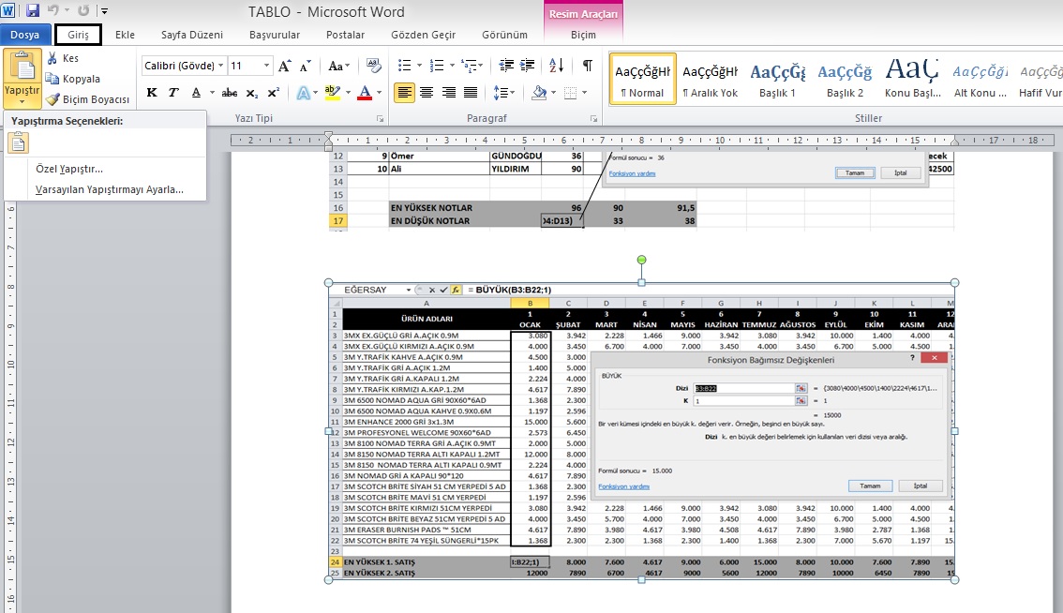Image resolution: width=1063 pixels, height=613 pixels.
Task: Open the Dosya tab
Action: point(24,35)
